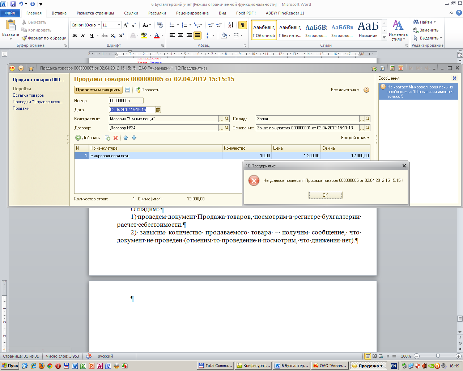This screenshot has height=371, width=463.
Task: Expand the font size dropdown
Action: (119, 25)
